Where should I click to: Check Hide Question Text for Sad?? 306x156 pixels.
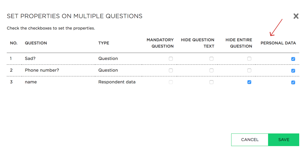[x=211, y=58]
